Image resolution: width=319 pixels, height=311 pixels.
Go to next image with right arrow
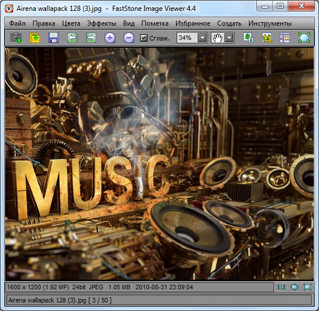91,38
